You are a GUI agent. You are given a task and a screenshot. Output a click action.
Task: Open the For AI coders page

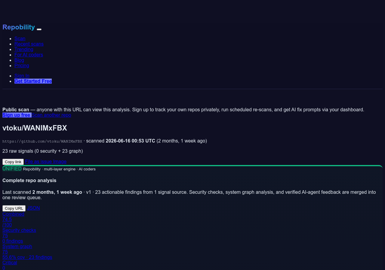29,55
